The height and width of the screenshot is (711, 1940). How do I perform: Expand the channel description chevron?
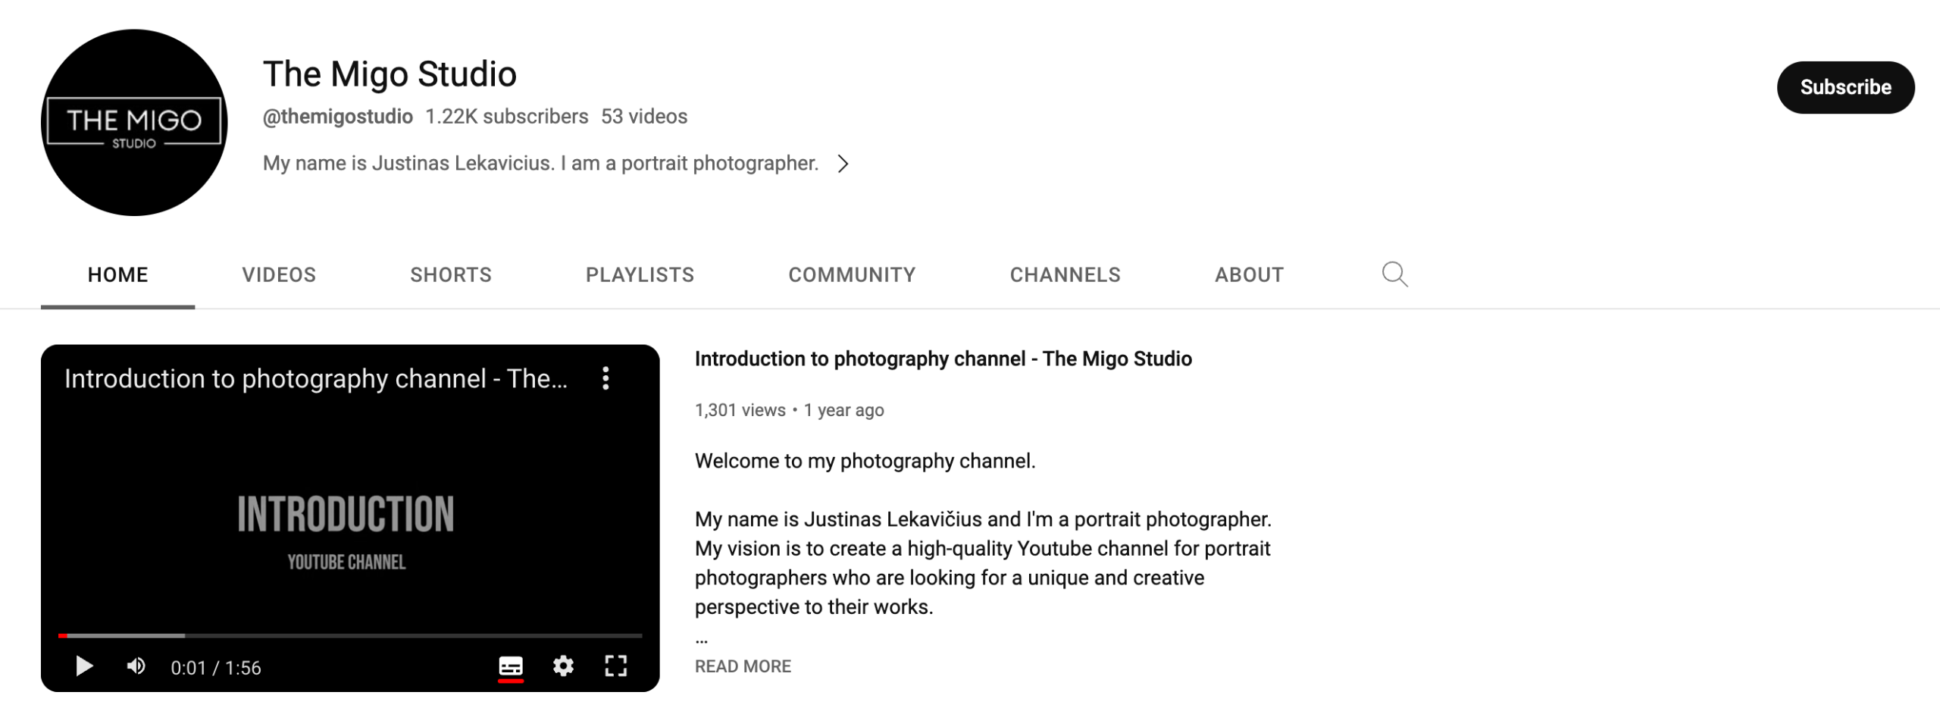pos(843,164)
